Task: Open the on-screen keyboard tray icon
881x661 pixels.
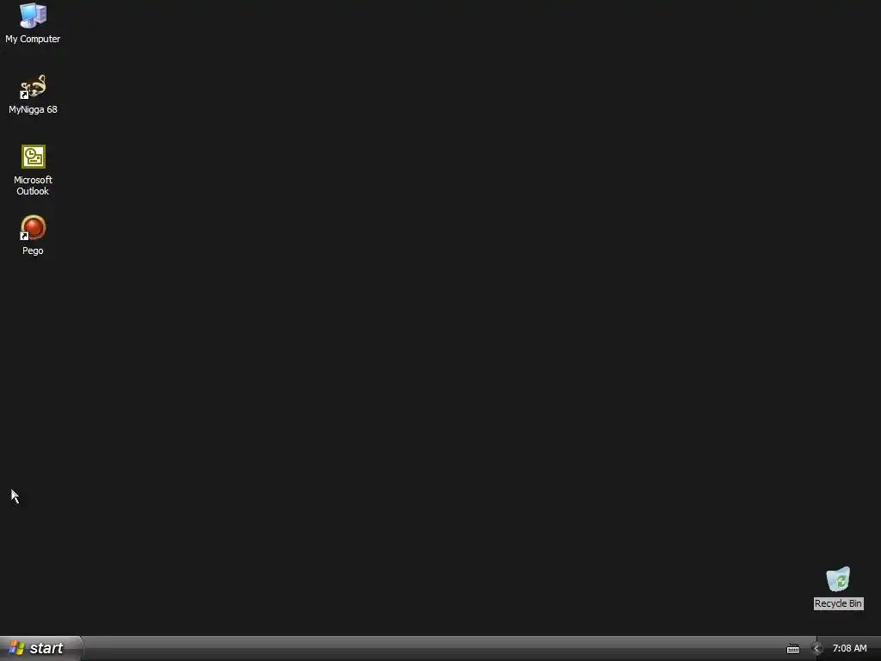Action: coord(792,649)
